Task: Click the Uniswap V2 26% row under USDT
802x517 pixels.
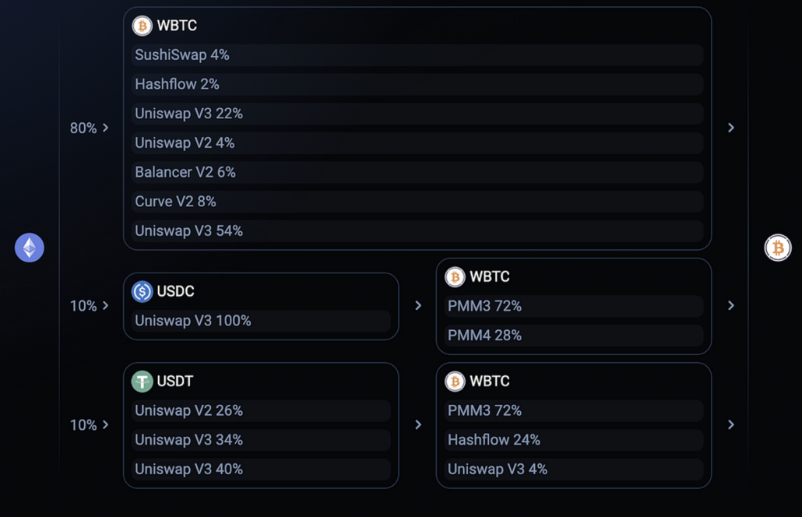Action: pyautogui.click(x=261, y=410)
